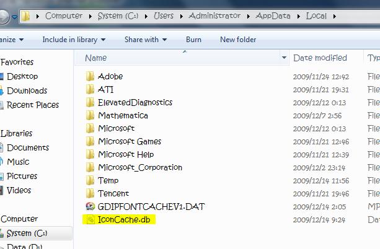
Task: Click the GDIPFONTCACHEV1.DAT file icon
Action: tap(90, 206)
